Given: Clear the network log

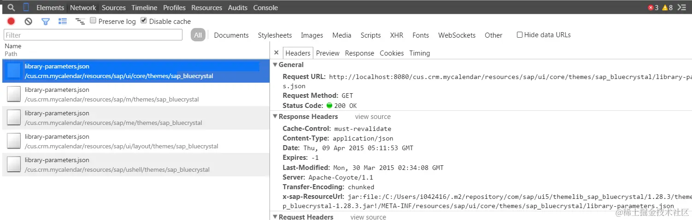Looking at the screenshot, I should [28, 21].
